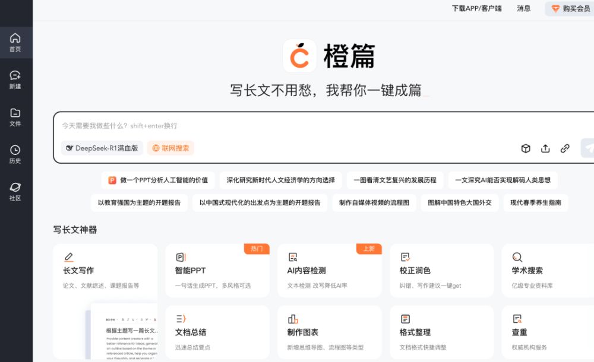The height and width of the screenshot is (362, 594).
Task: Click the link attachment icon in the input box
Action: 565,148
